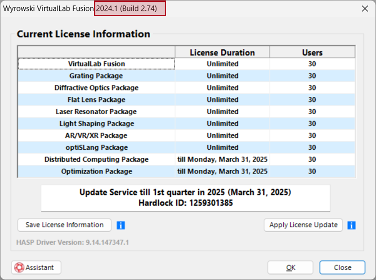
Task: Select optiSLang Package cell
Action: (x=96, y=147)
